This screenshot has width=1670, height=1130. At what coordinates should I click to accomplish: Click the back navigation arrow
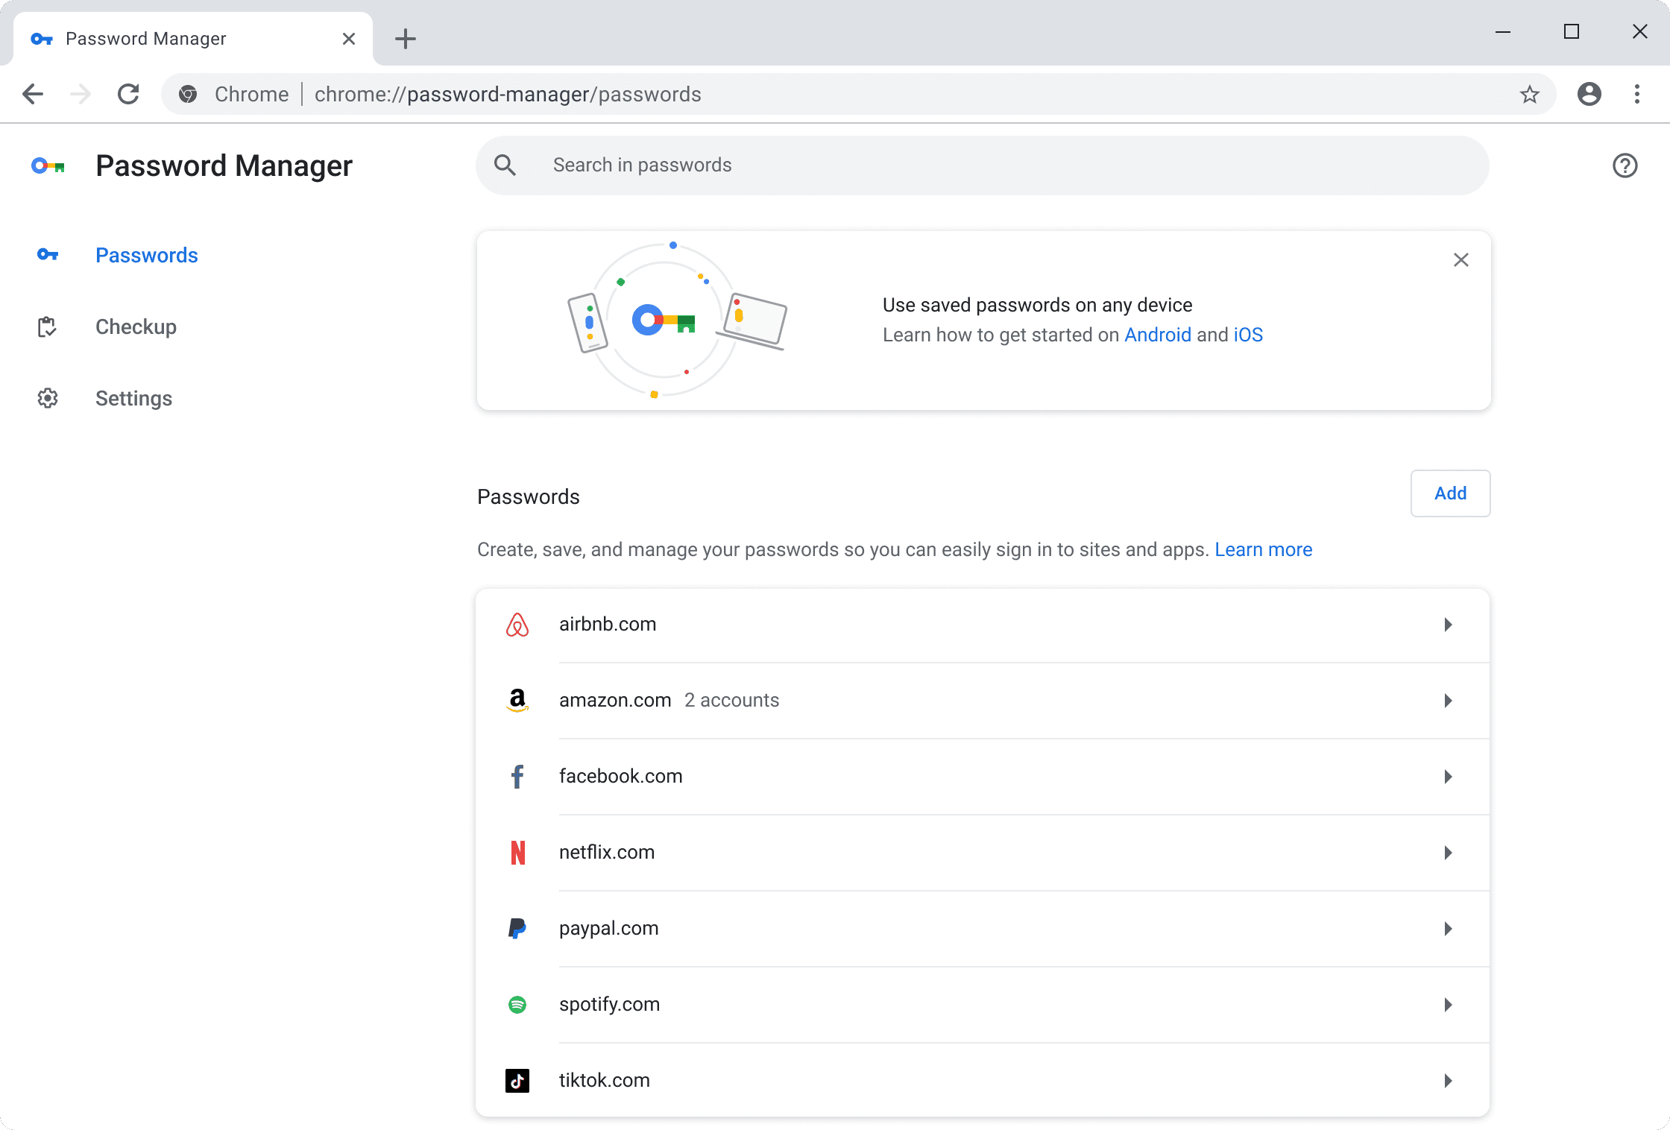point(33,95)
